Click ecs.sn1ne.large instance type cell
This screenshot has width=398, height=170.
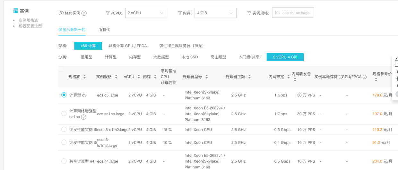[111, 114]
